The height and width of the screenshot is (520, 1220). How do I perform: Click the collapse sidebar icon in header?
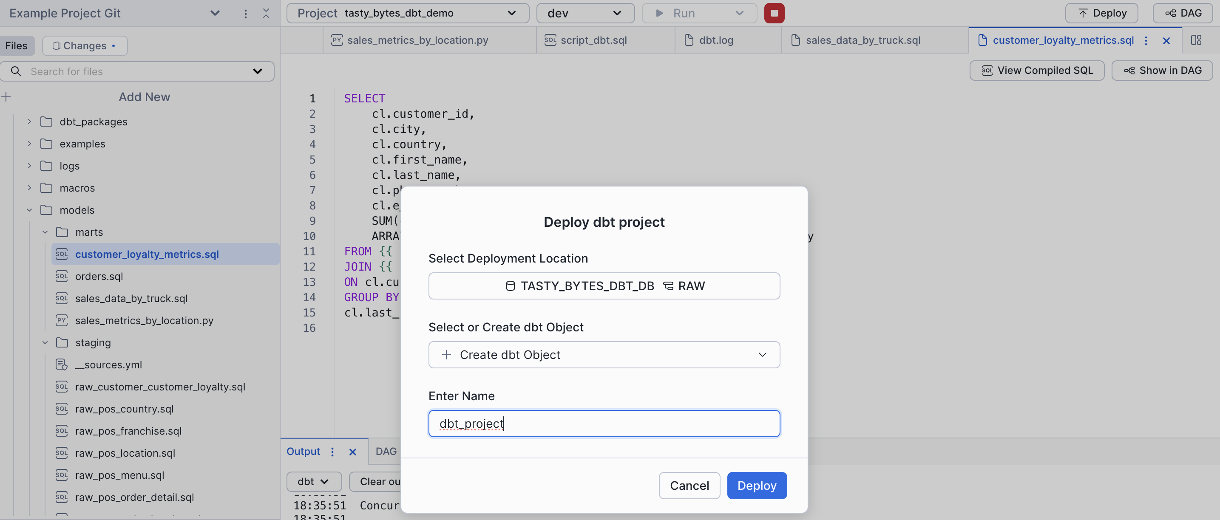coord(266,13)
